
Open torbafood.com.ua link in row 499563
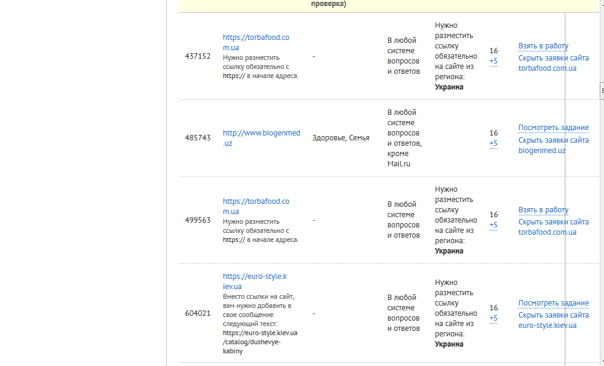[256, 206]
